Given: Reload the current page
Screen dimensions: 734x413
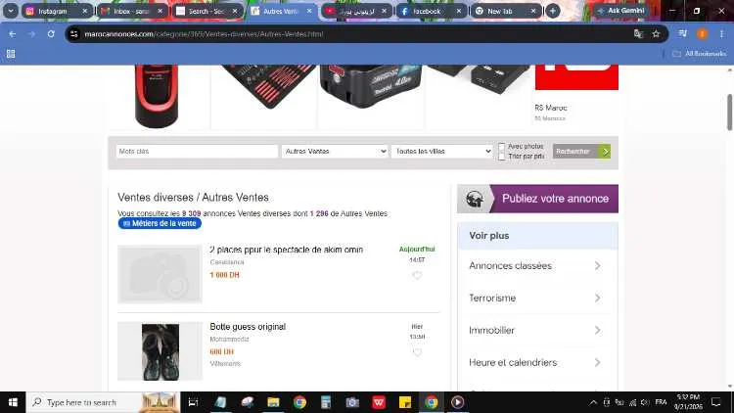Looking at the screenshot, I should point(51,34).
